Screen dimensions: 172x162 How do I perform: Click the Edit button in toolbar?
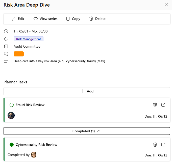tap(18, 19)
